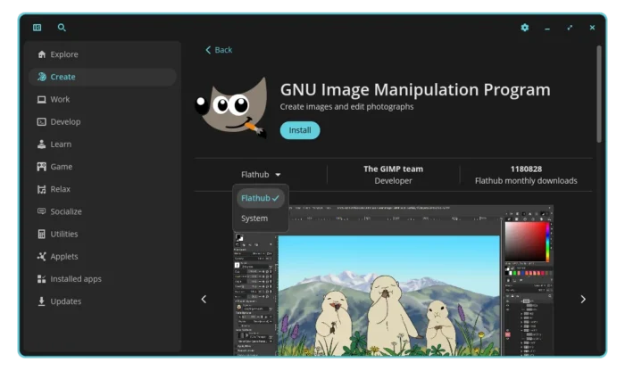Open the GIMP screenshot preview image

coord(393,281)
